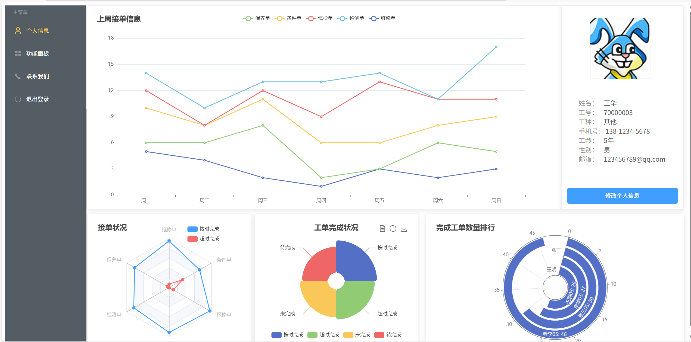Click the 超时完成 green legend swatch under pie chart
Viewport: 691px width, 342px height.
click(x=312, y=335)
